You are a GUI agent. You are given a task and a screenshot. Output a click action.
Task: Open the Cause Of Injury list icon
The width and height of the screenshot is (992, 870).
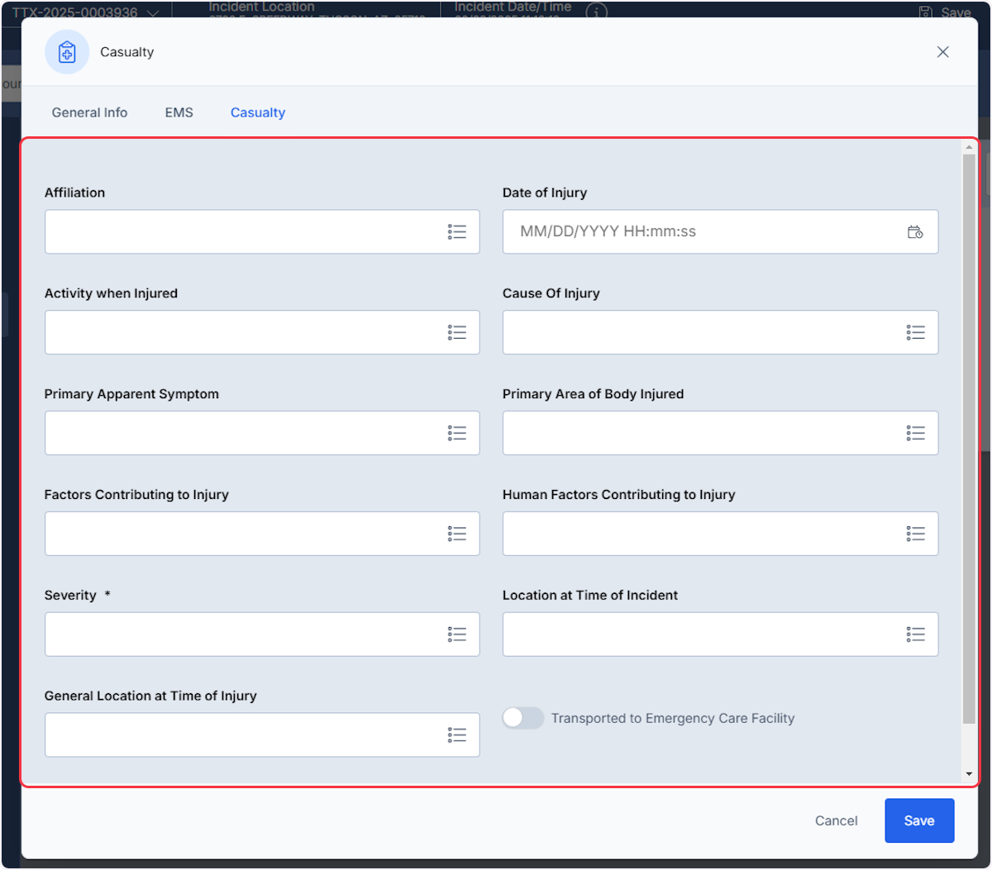pos(915,333)
